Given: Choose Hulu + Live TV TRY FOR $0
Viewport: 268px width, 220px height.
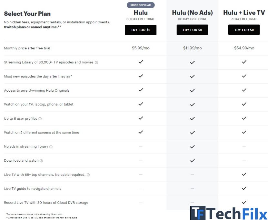Looking at the screenshot, I should [244, 30].
